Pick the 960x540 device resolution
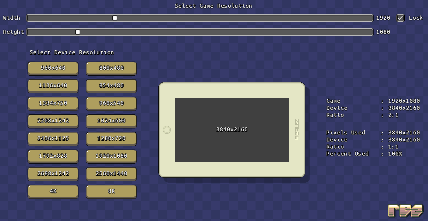 point(111,103)
